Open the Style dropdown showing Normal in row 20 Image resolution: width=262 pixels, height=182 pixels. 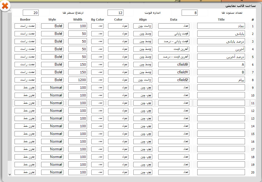click(52, 172)
